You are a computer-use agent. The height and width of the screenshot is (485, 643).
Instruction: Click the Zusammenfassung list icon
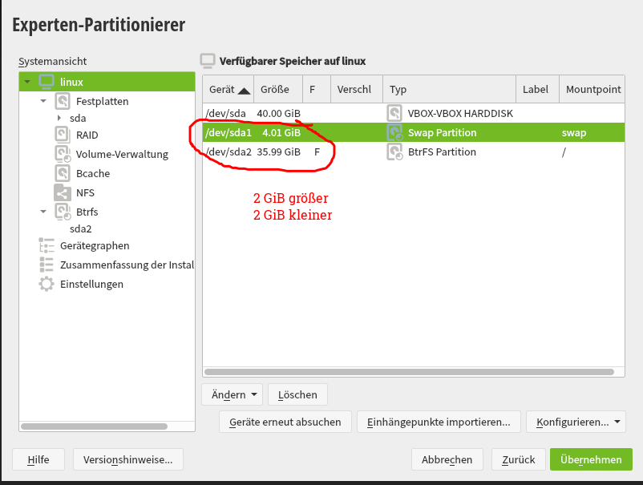(x=47, y=265)
